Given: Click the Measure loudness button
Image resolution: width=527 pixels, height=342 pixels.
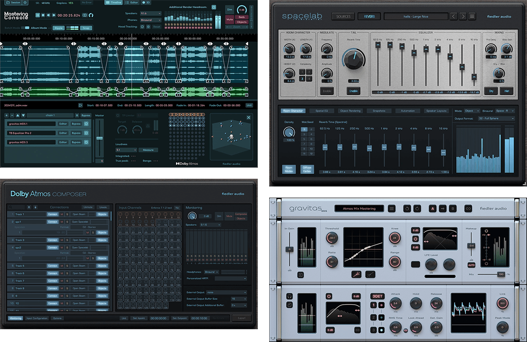Looking at the screenshot, I should tap(148, 150).
